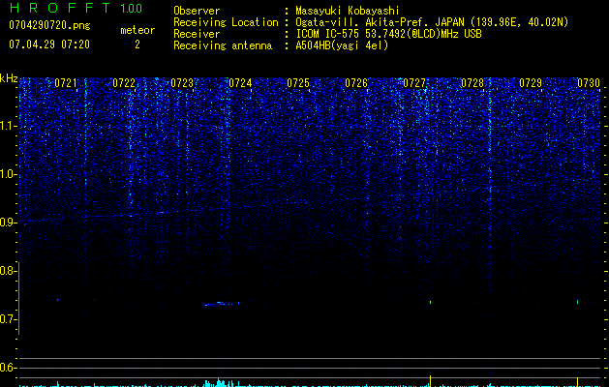Click the 1.0.0 version number

pos(131,8)
